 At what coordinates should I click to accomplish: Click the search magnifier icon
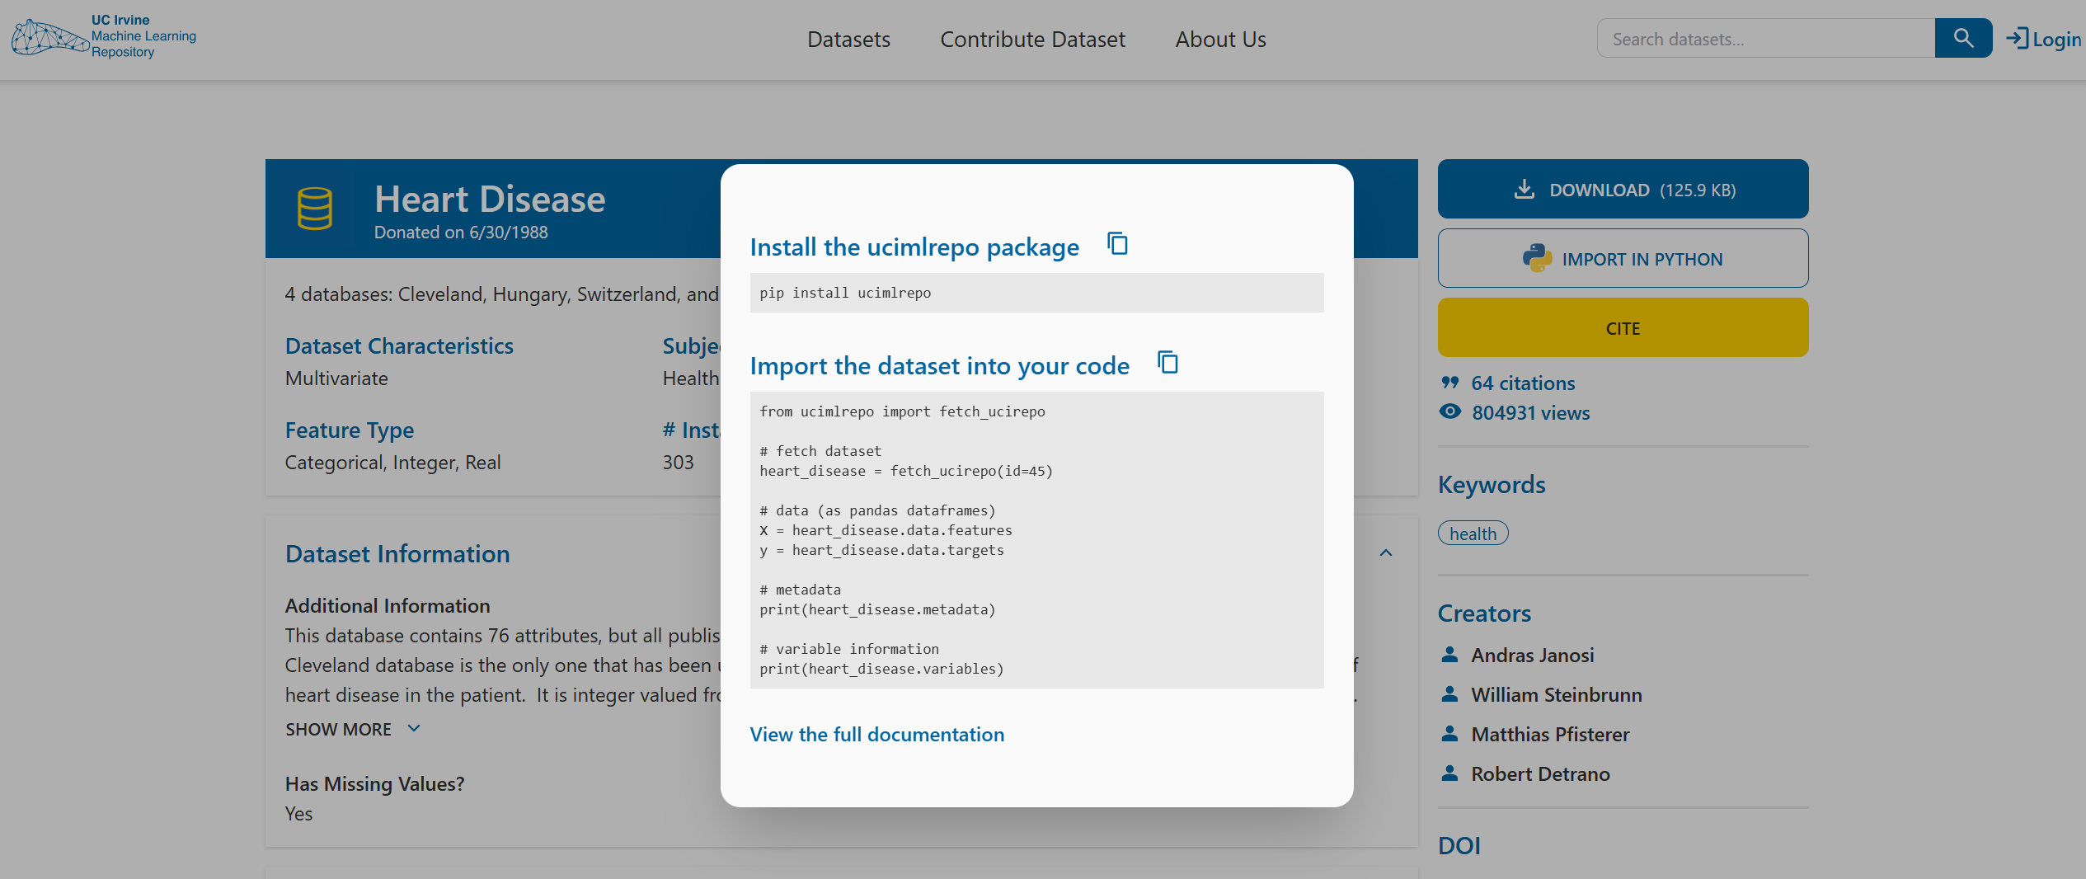coord(1963,38)
